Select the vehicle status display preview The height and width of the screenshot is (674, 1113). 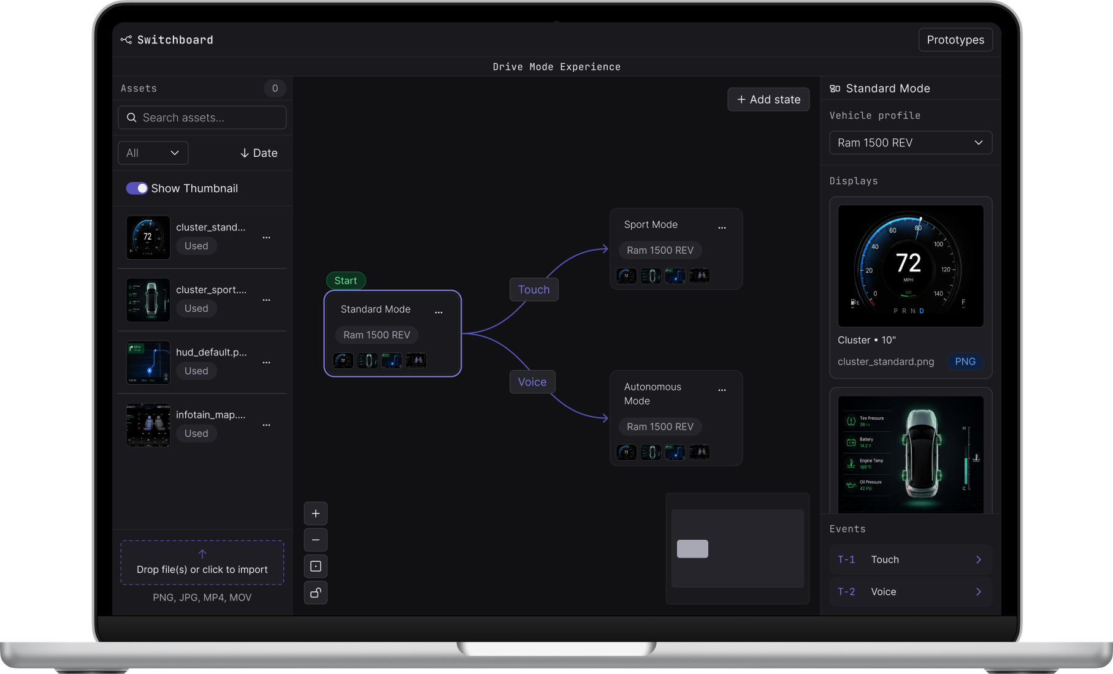tap(911, 455)
